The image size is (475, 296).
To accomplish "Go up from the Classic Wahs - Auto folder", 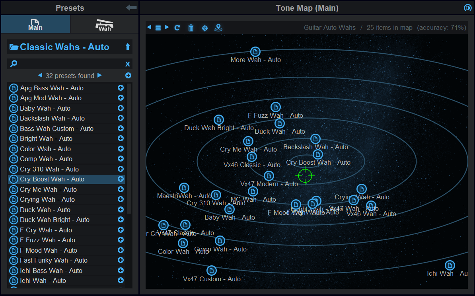I will pyautogui.click(x=128, y=47).
